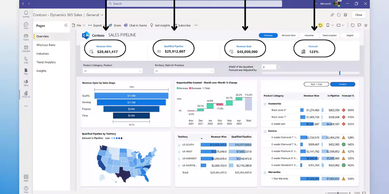The width and height of the screenshot is (389, 194).
Task: Select the Power BI app icon
Action: [26, 94]
